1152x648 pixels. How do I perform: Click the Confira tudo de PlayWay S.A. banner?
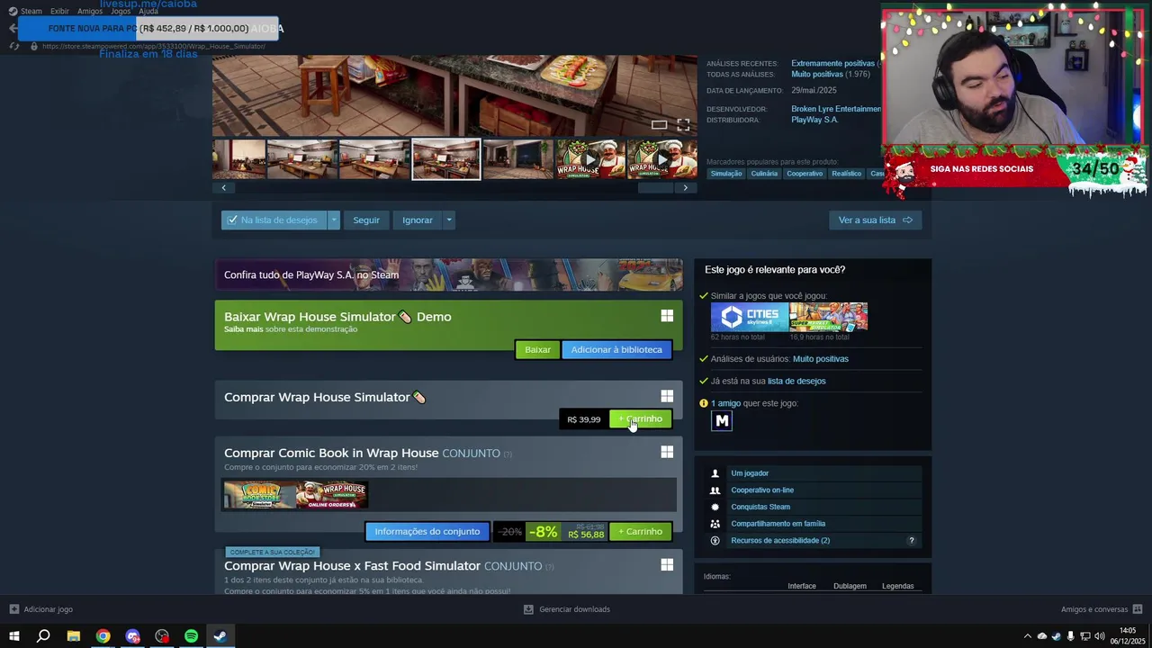point(448,274)
